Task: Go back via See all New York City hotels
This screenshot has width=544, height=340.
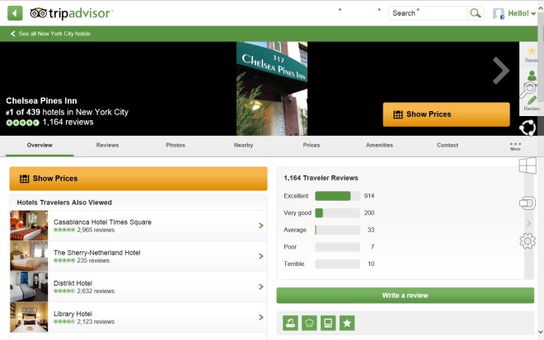Action: coord(50,34)
